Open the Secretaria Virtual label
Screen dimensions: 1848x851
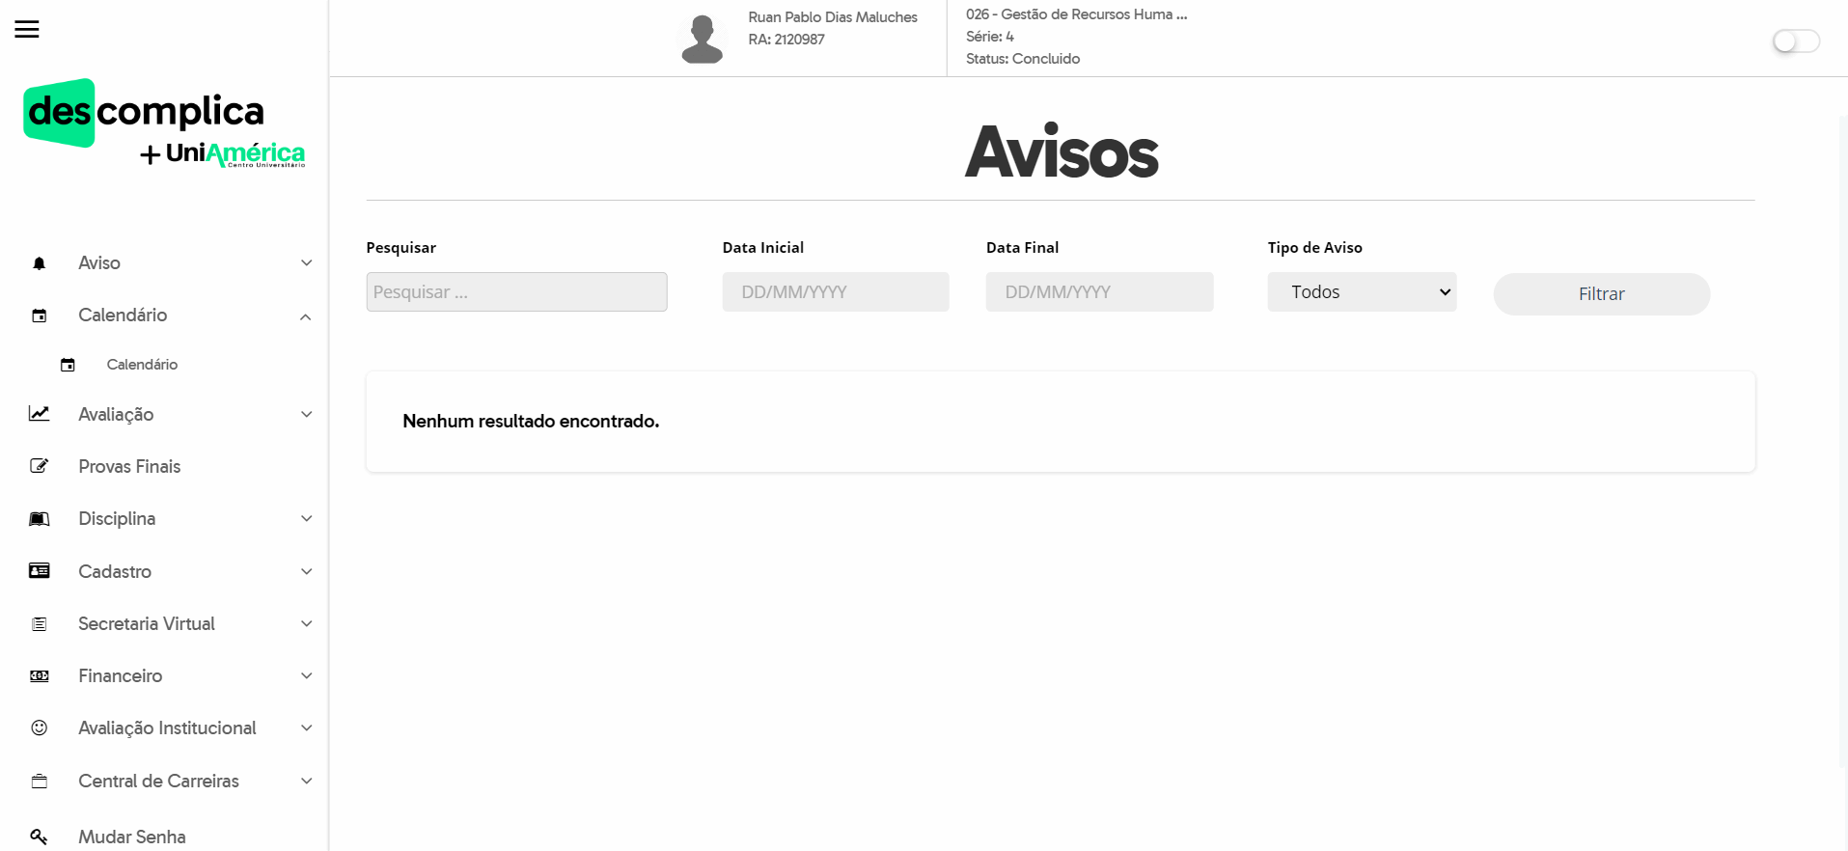coord(147,624)
